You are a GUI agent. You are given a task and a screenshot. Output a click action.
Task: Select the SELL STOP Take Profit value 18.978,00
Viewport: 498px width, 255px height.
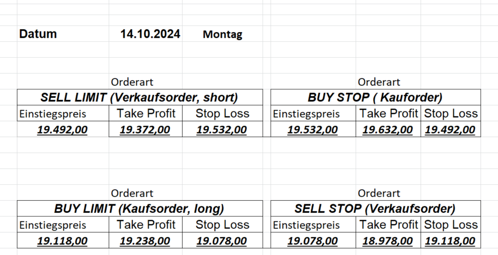388,241
